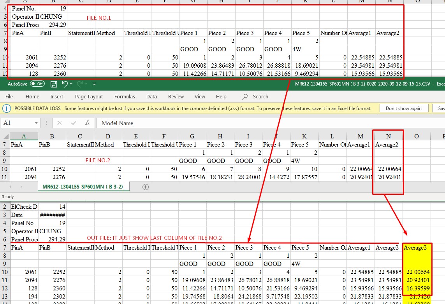Click the Enter checkmark in formula bar
This screenshot has height=304, width=445.
click(x=74, y=123)
